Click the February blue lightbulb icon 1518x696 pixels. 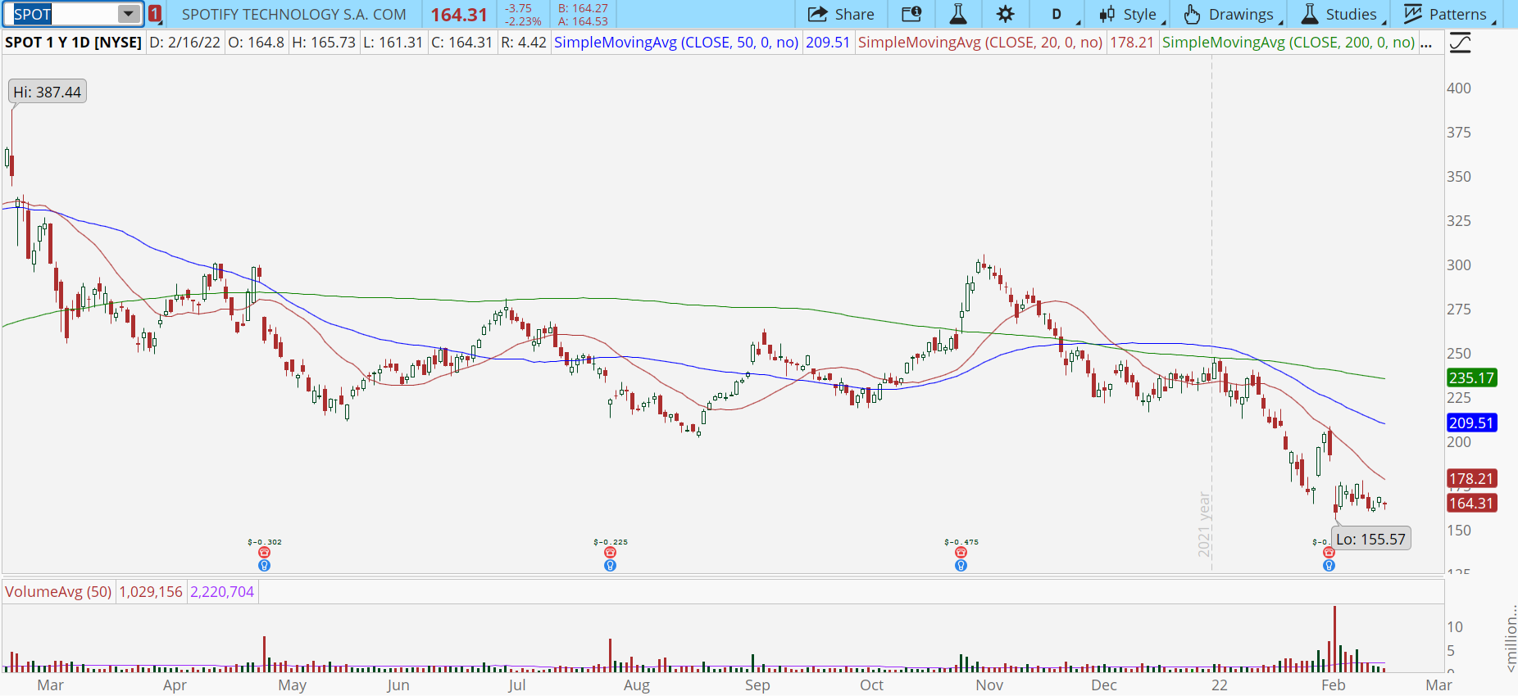point(1329,565)
